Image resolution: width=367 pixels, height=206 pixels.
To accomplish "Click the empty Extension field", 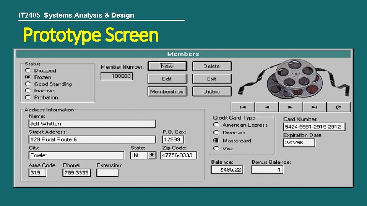I will coord(107,173).
